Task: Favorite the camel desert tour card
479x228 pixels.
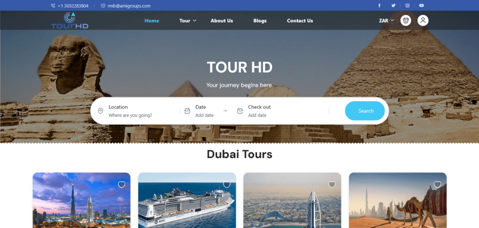Action: coord(437,185)
